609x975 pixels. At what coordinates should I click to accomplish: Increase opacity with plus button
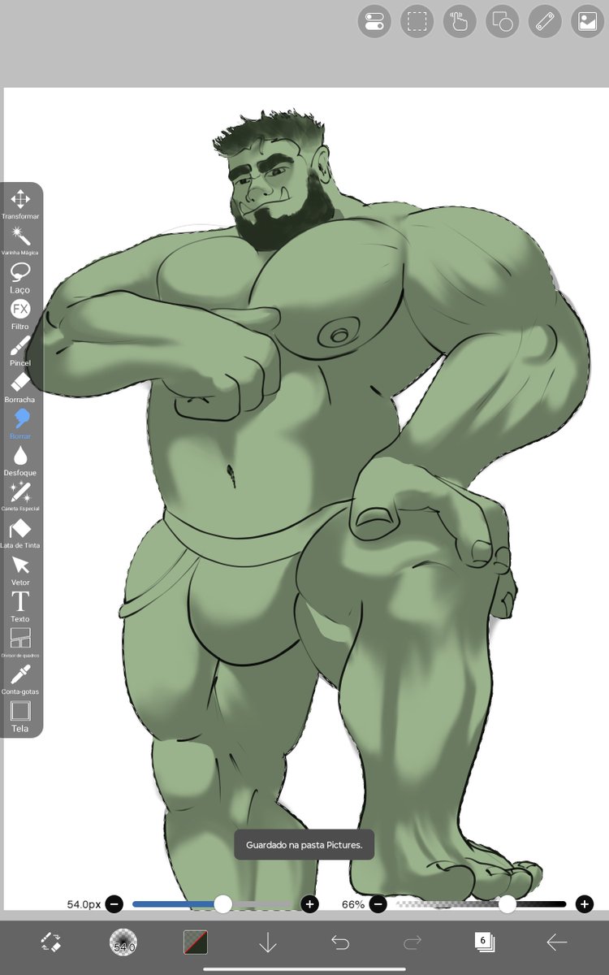(x=584, y=904)
